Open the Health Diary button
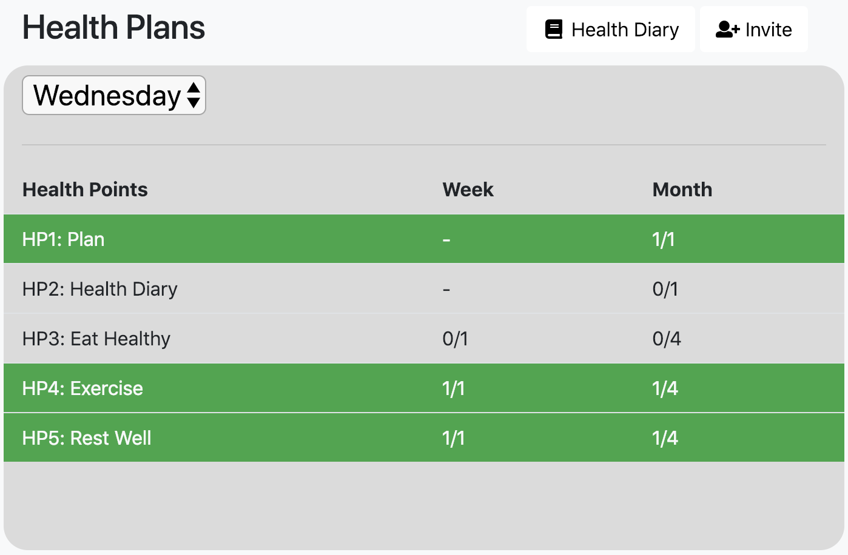The image size is (848, 555). [x=611, y=29]
